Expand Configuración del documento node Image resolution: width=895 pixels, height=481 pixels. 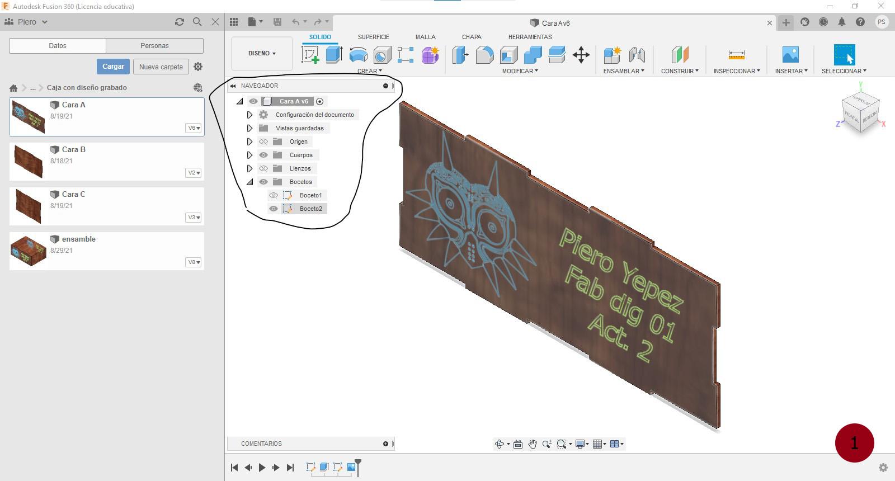(249, 115)
